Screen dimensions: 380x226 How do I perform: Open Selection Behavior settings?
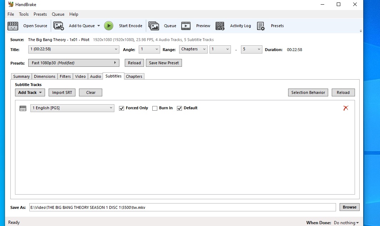tap(308, 92)
